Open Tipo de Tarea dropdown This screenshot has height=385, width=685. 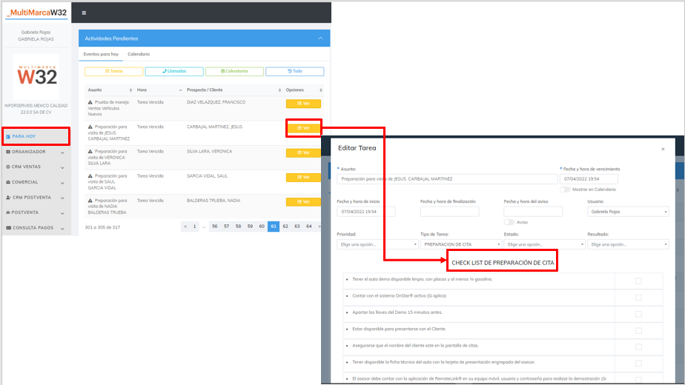[x=461, y=244]
